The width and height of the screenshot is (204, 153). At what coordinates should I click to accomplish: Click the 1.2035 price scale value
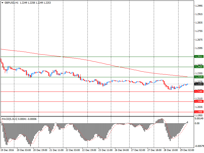[x=199, y=107]
